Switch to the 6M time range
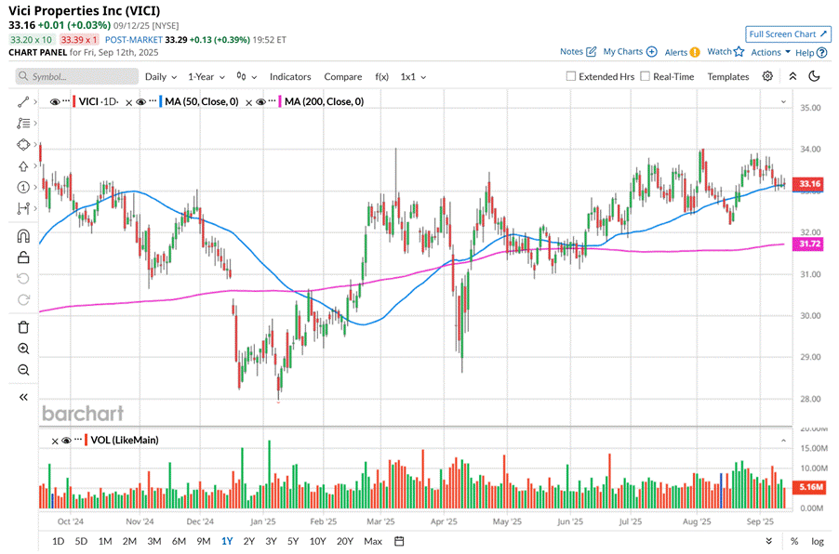 point(179,541)
